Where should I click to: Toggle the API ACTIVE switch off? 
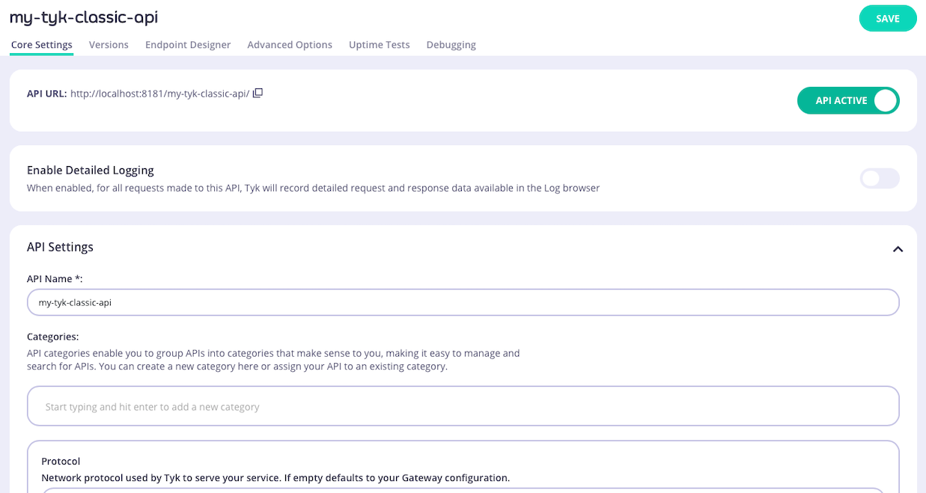pyautogui.click(x=886, y=100)
